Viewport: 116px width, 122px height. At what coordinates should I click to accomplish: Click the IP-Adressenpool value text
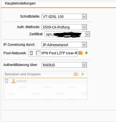(x=55, y=45)
